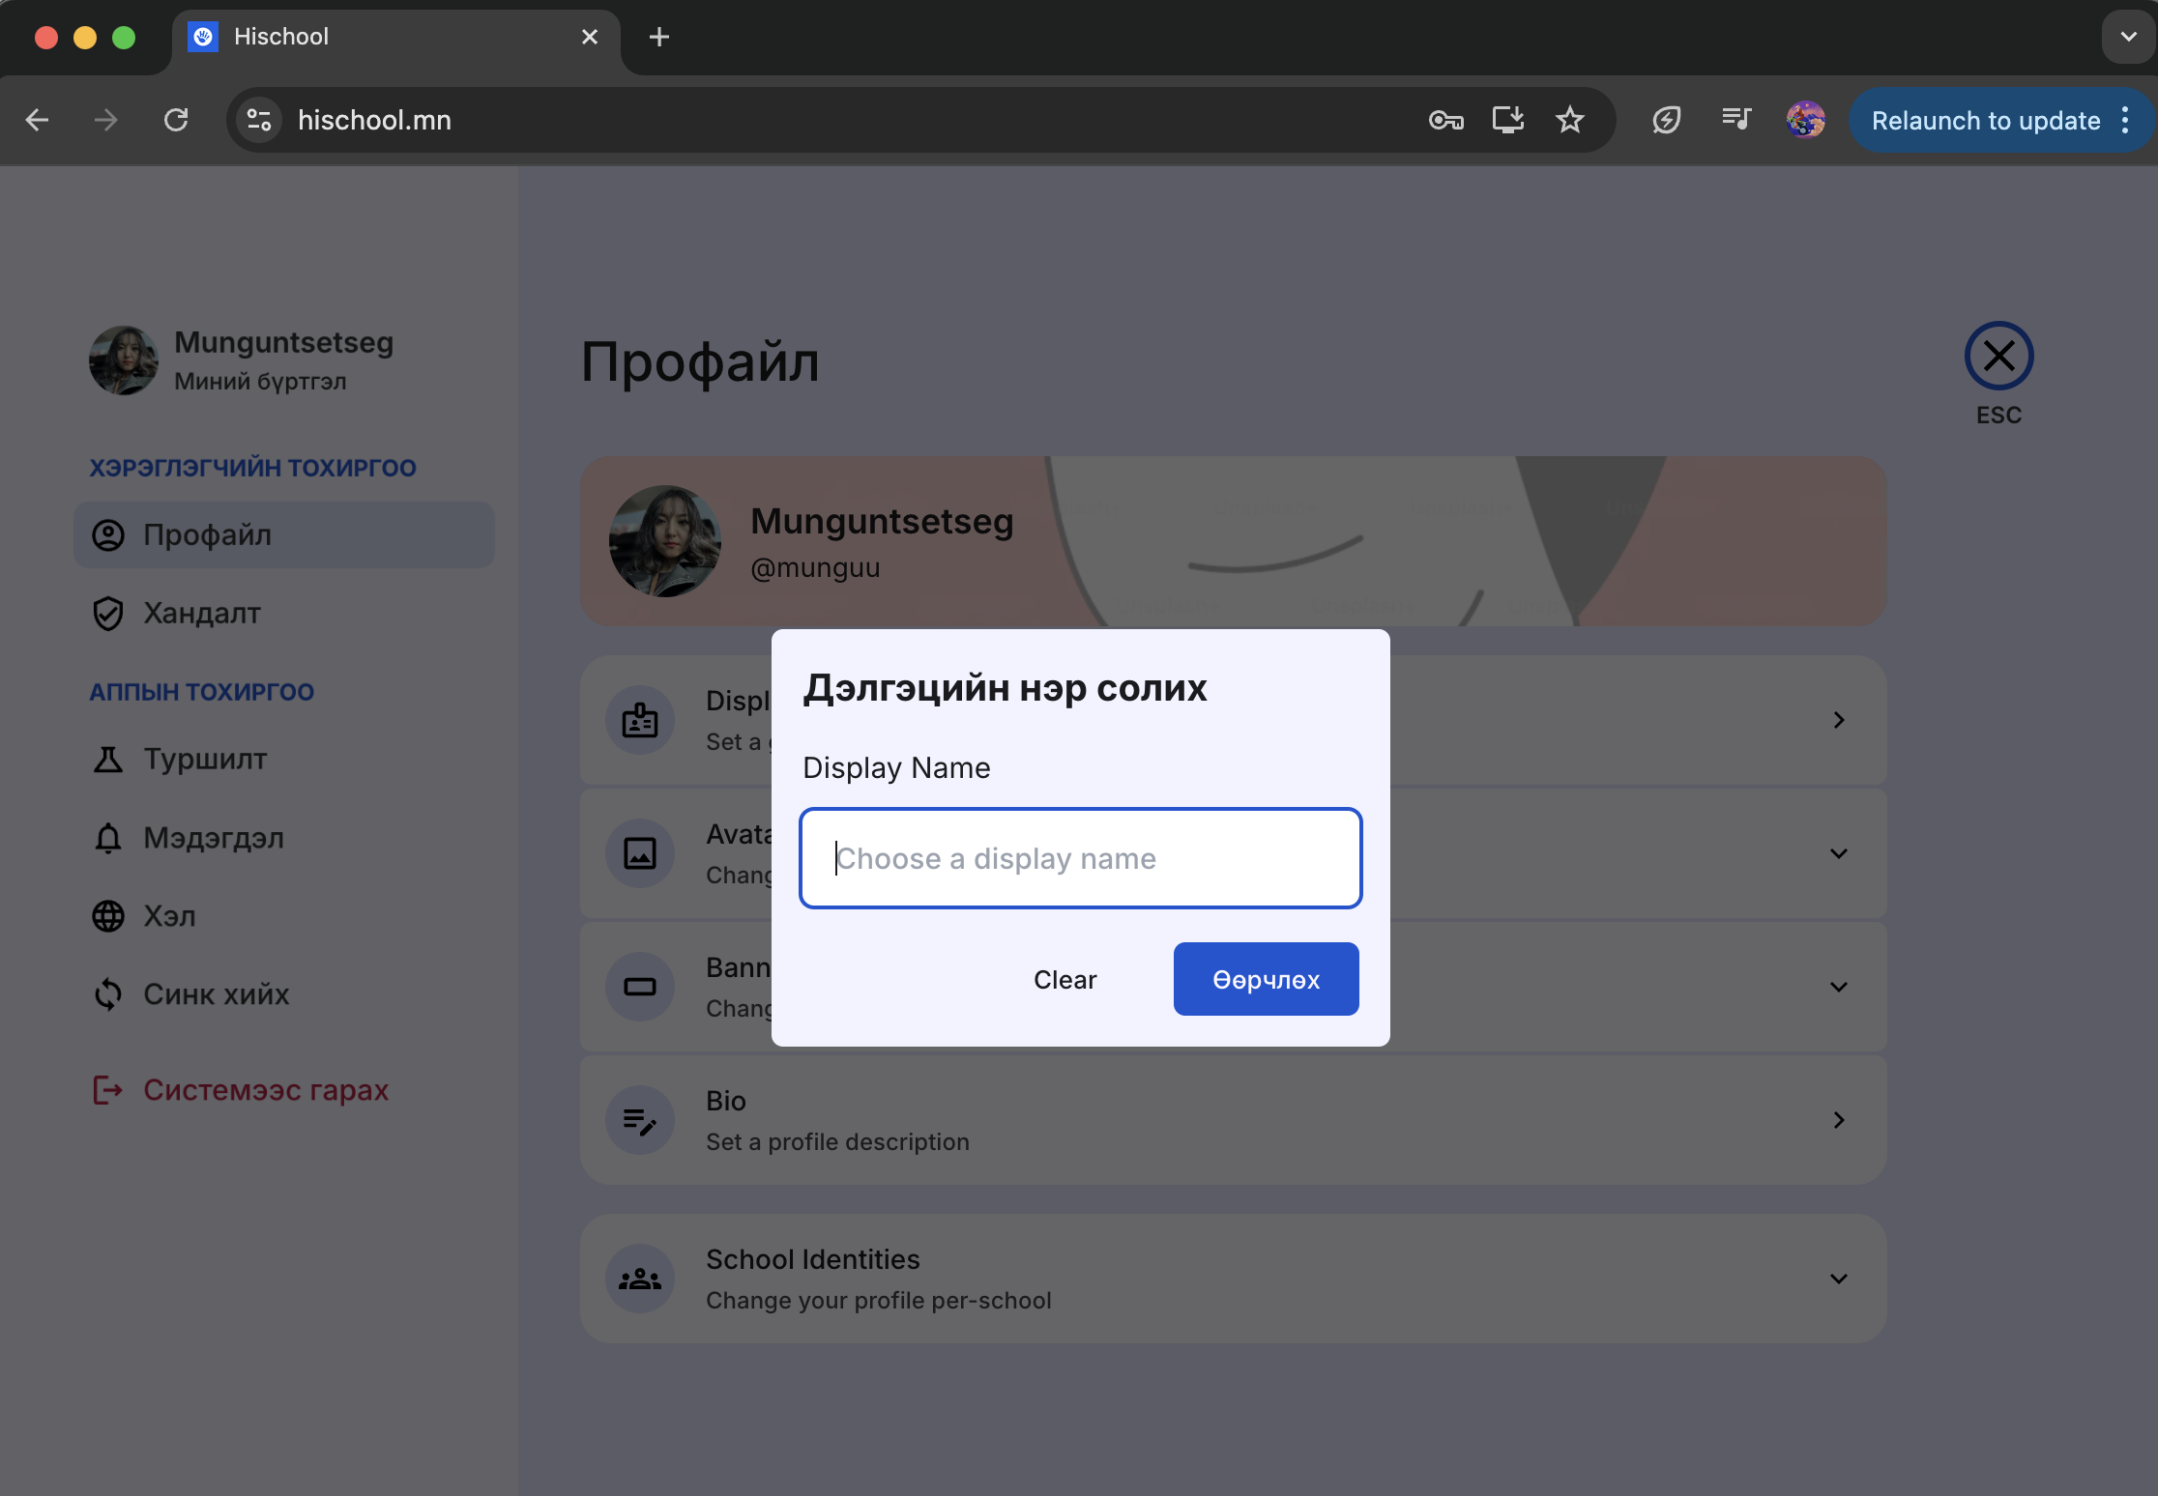Open Bio settings arrow

tap(1839, 1120)
